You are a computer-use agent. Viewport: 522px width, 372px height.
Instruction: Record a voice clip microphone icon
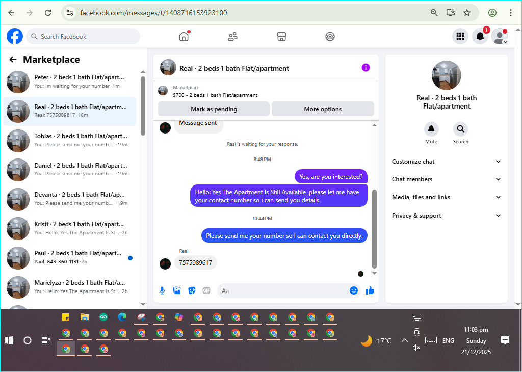162,290
